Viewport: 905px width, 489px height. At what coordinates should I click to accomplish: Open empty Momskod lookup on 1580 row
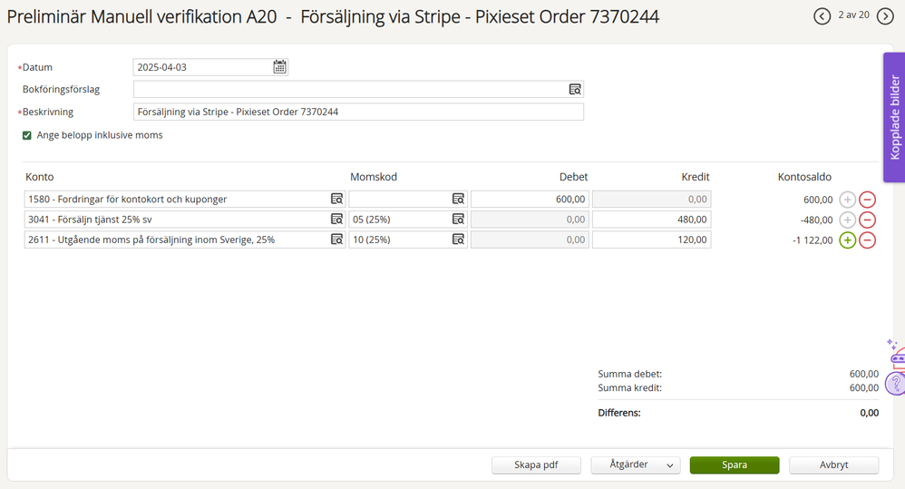pos(458,199)
